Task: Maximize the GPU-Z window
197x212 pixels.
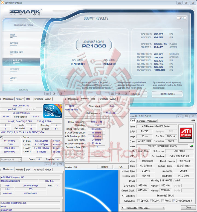Action: 186,116
